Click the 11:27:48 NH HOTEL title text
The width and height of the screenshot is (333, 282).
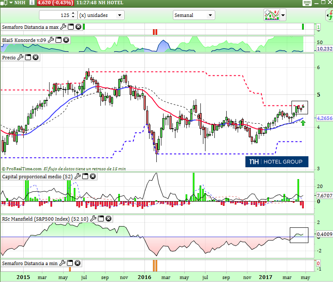click(100, 3)
